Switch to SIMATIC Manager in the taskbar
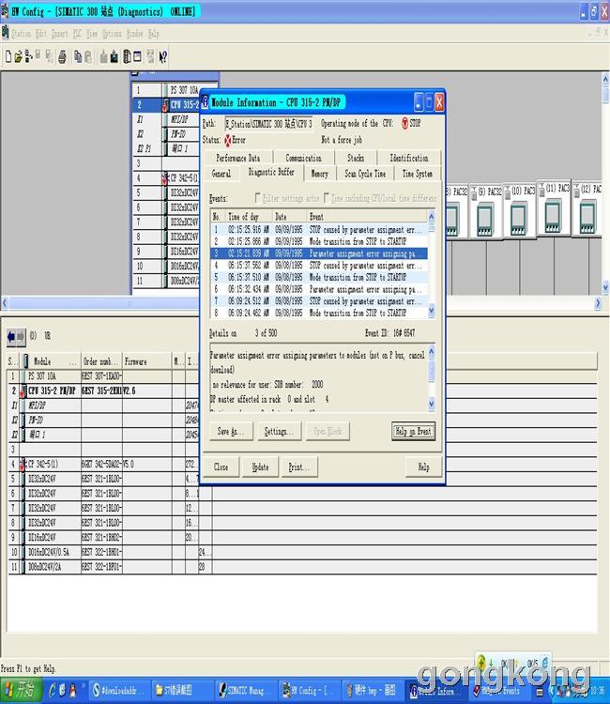This screenshot has width=610, height=704. (245, 691)
